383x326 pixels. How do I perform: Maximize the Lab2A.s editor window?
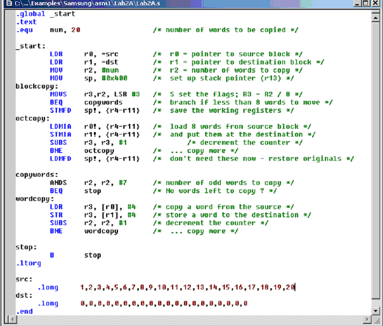366,3
